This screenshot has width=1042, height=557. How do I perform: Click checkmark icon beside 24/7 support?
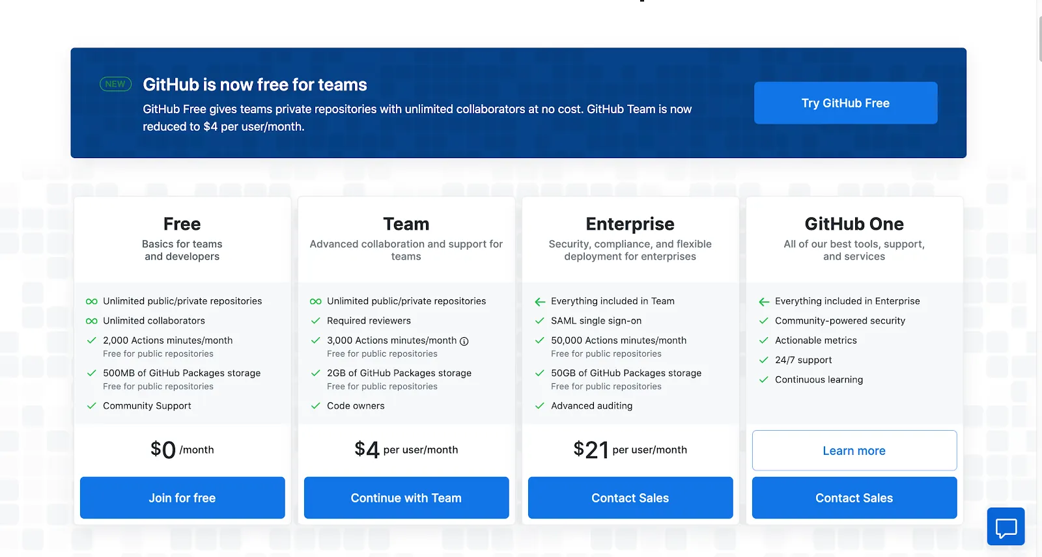tap(764, 360)
